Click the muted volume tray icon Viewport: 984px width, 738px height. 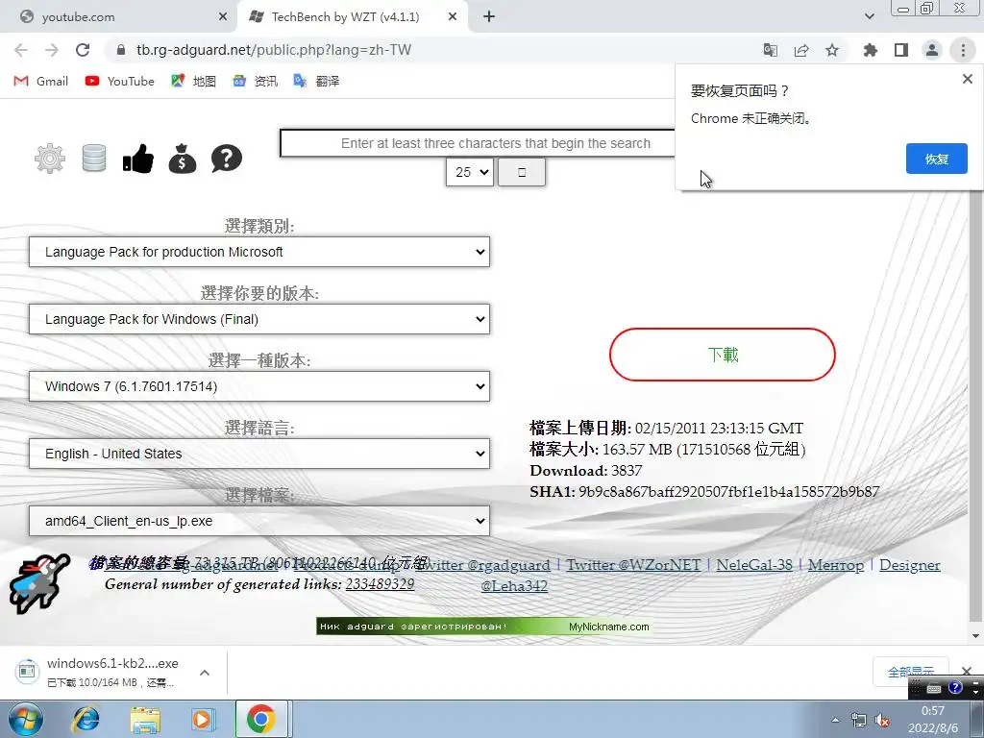[x=882, y=721]
